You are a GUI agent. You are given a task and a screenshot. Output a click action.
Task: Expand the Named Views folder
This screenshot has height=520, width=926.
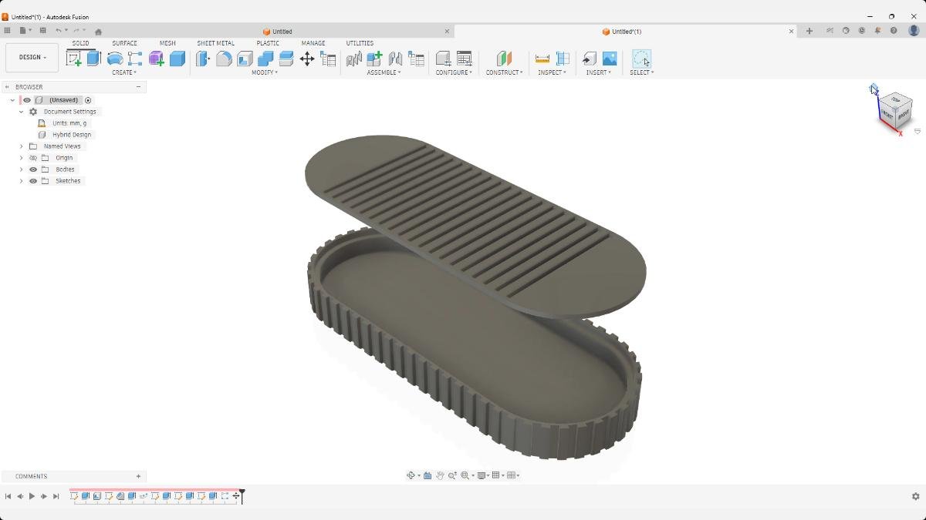(21, 146)
